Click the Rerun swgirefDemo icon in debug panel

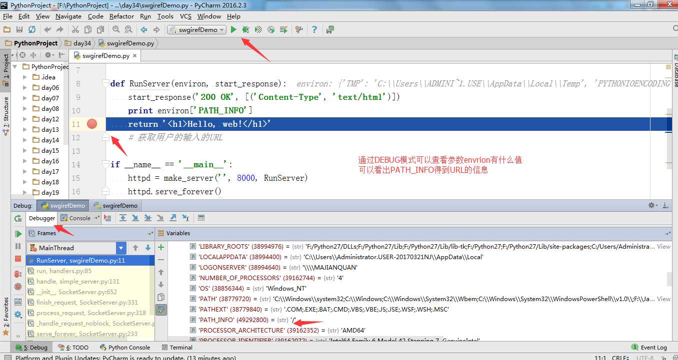coord(18,219)
